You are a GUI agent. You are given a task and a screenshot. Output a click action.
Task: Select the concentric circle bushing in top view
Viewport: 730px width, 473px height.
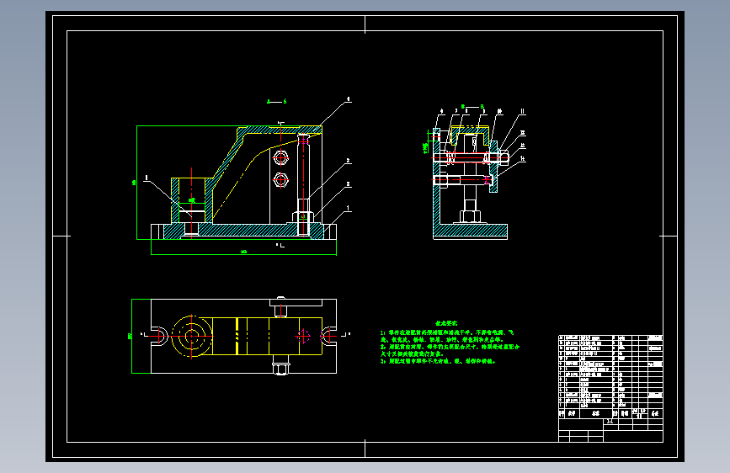click(191, 336)
